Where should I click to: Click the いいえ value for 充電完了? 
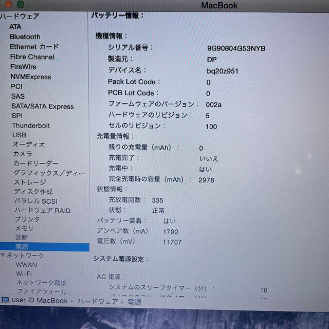point(209,159)
